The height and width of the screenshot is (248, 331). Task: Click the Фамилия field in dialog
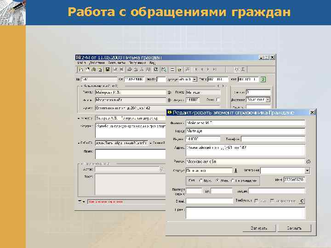245,123
